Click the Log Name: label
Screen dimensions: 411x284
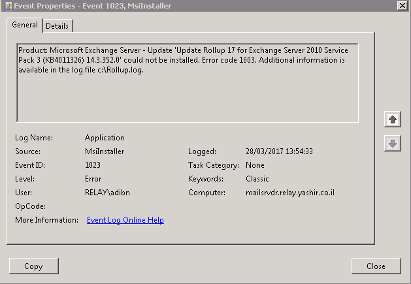pos(34,138)
